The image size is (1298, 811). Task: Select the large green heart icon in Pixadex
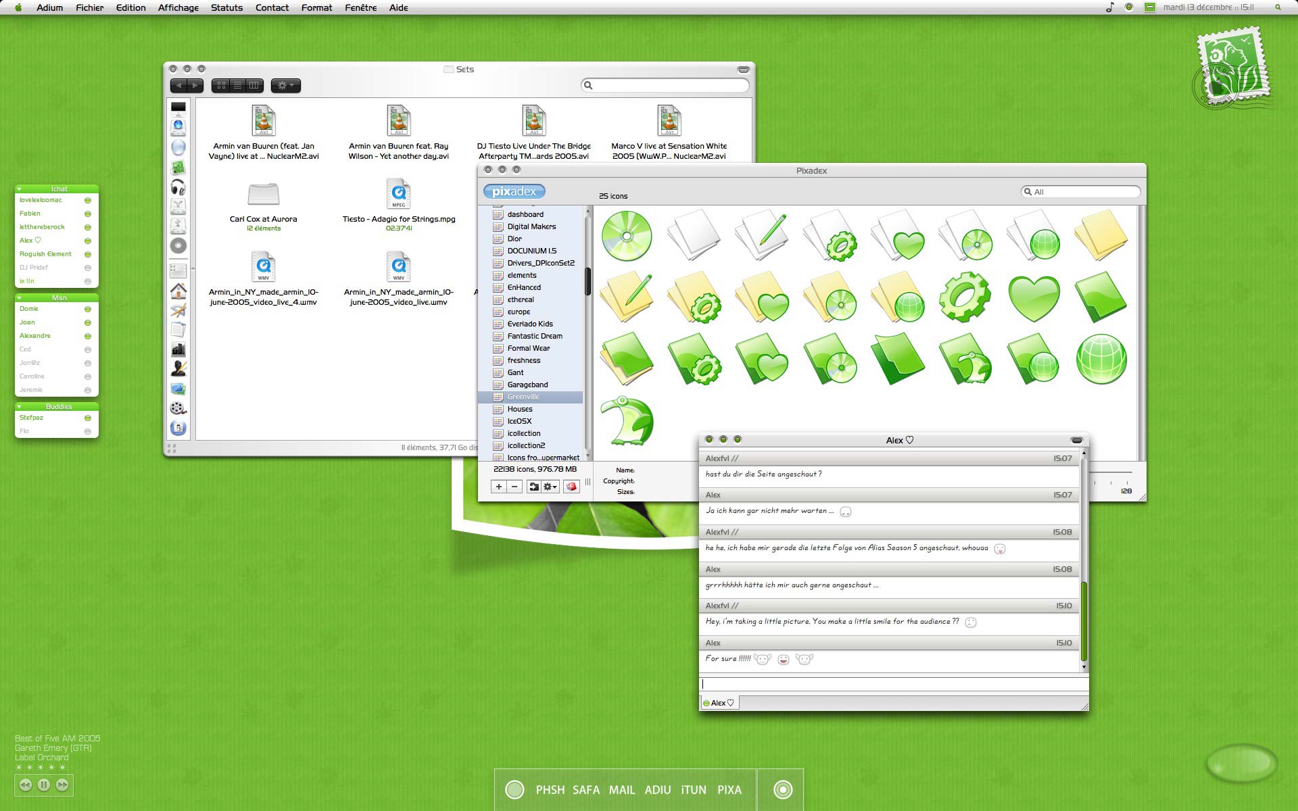(x=1034, y=297)
